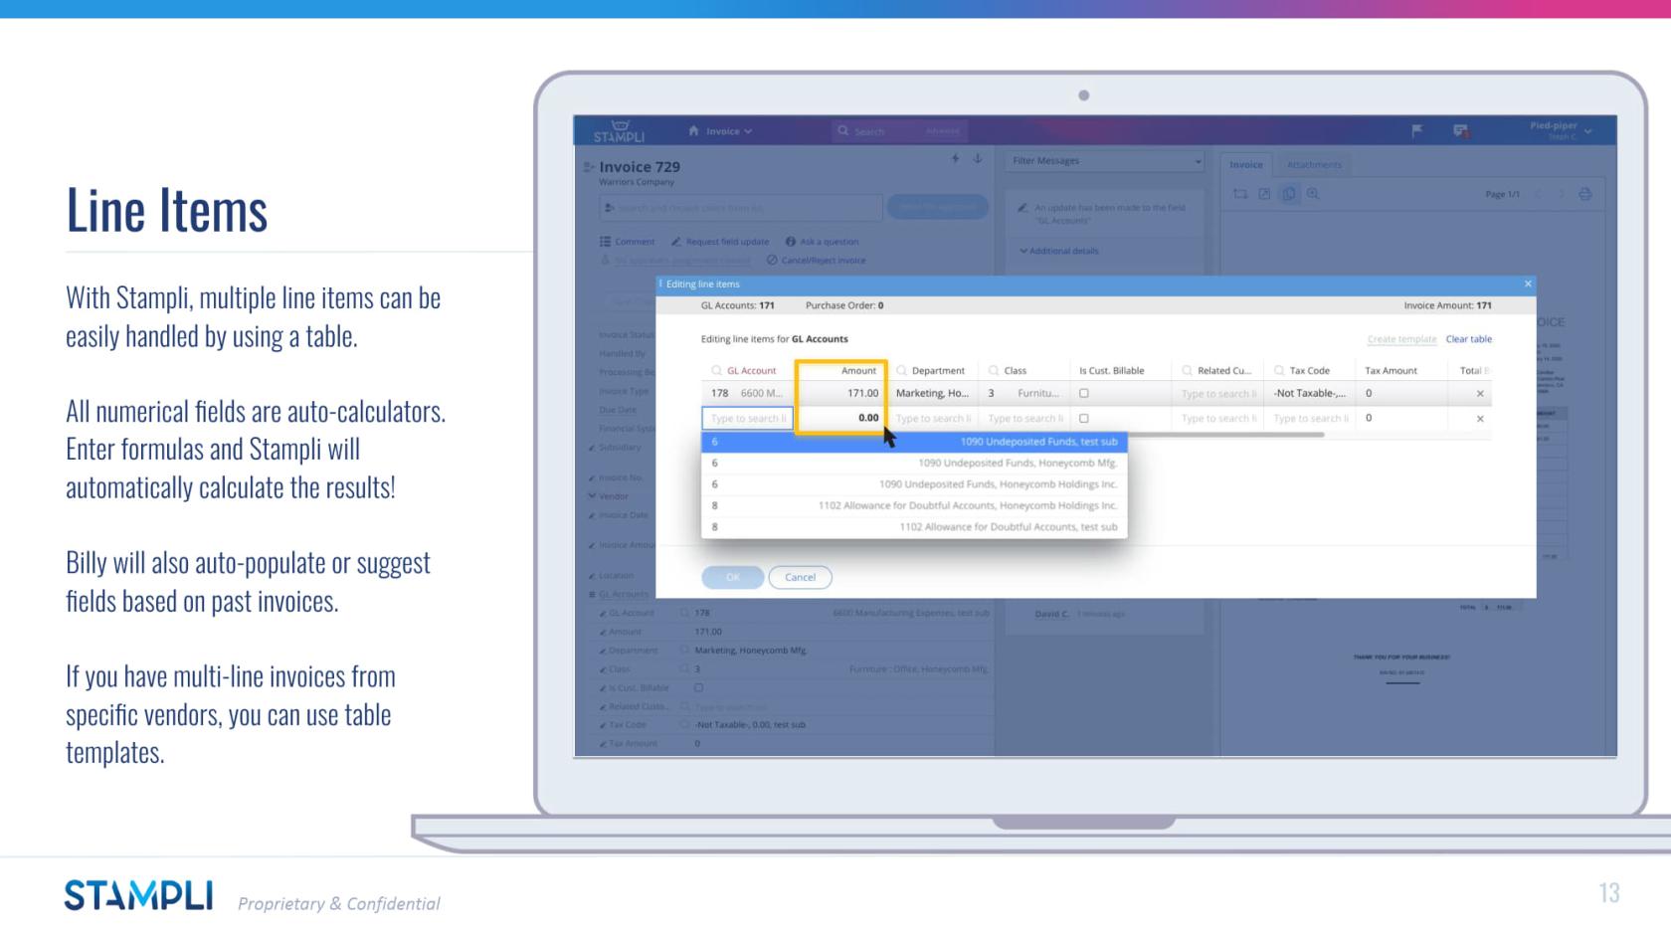Click the Stampli logo in app header
The width and height of the screenshot is (1671, 940).
[x=619, y=131]
